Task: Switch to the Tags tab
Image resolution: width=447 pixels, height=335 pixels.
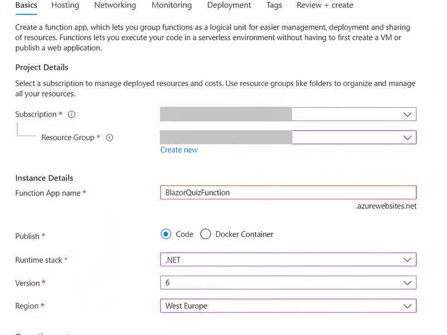Action: tap(274, 5)
